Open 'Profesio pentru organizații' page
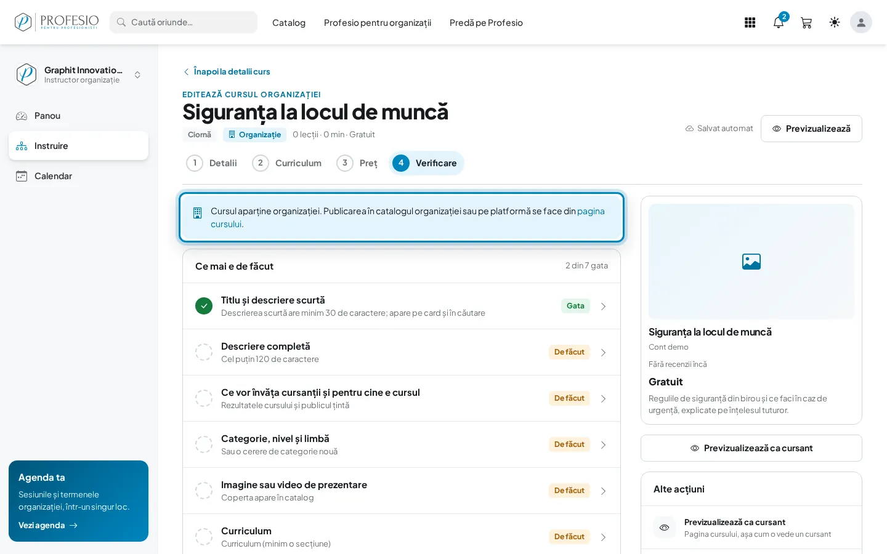Image resolution: width=887 pixels, height=554 pixels. point(378,23)
